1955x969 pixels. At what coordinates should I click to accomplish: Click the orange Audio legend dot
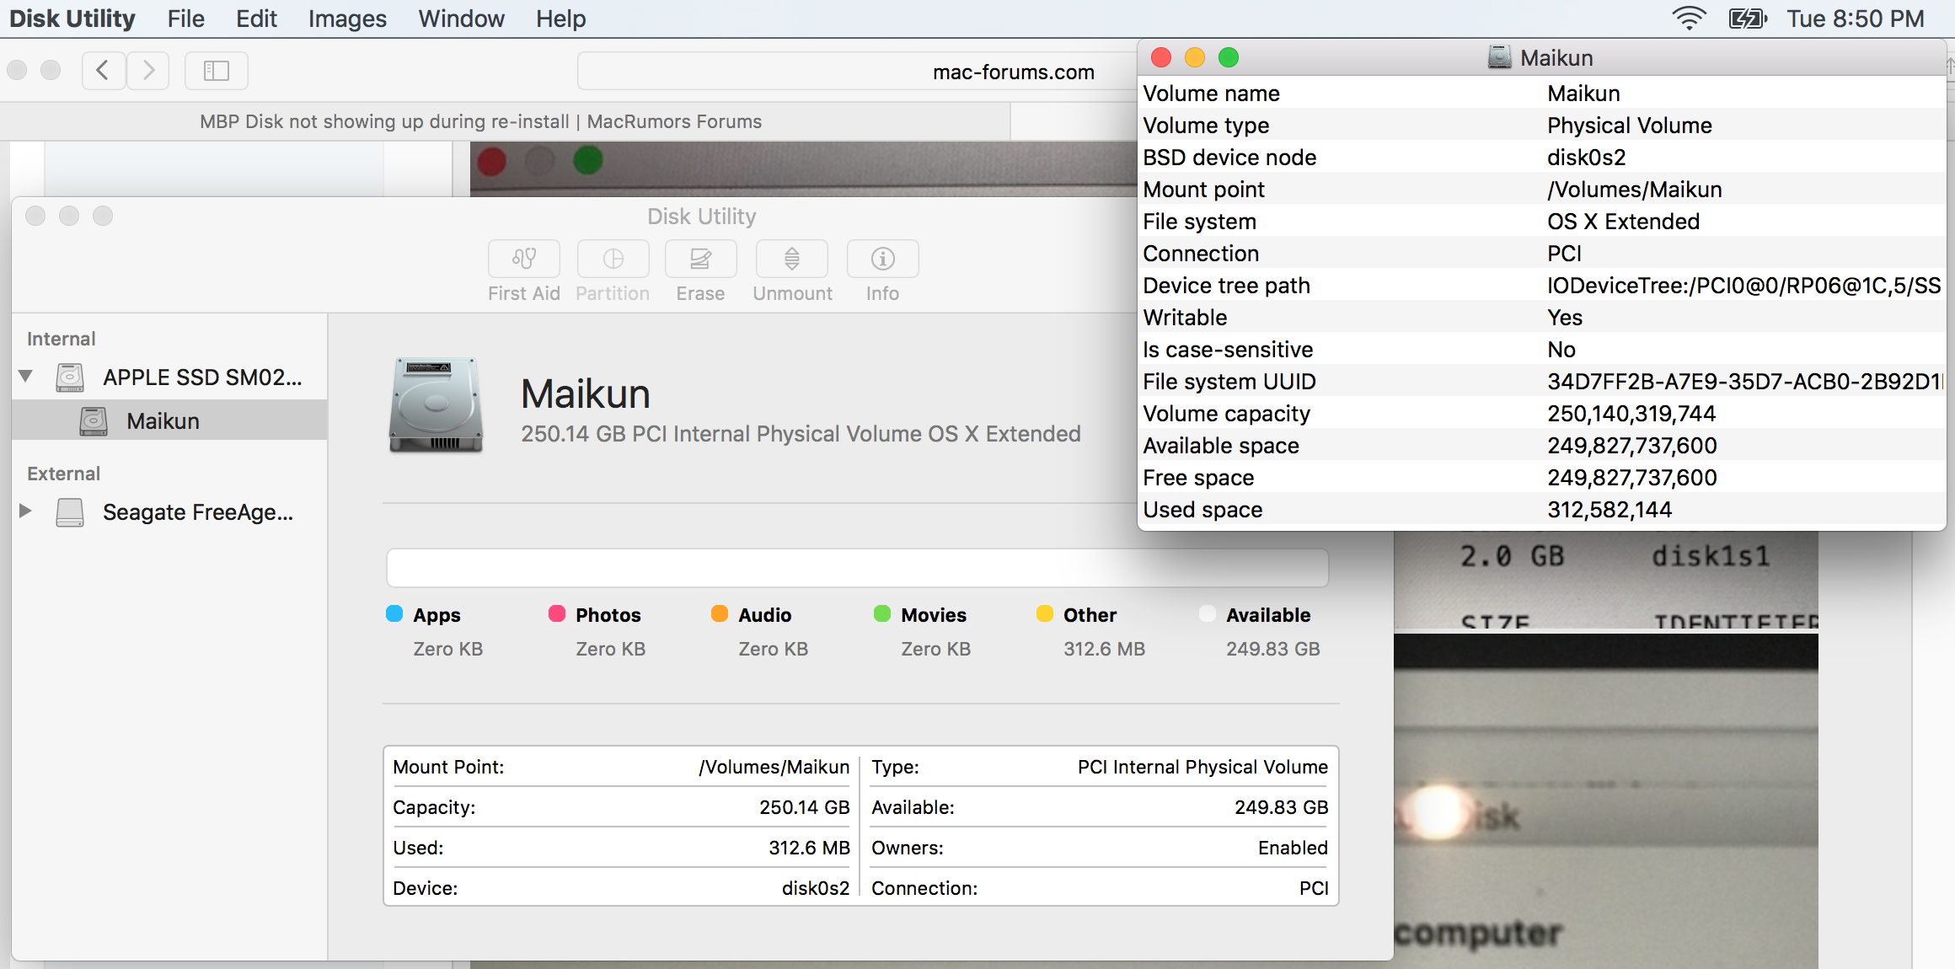[x=720, y=613]
